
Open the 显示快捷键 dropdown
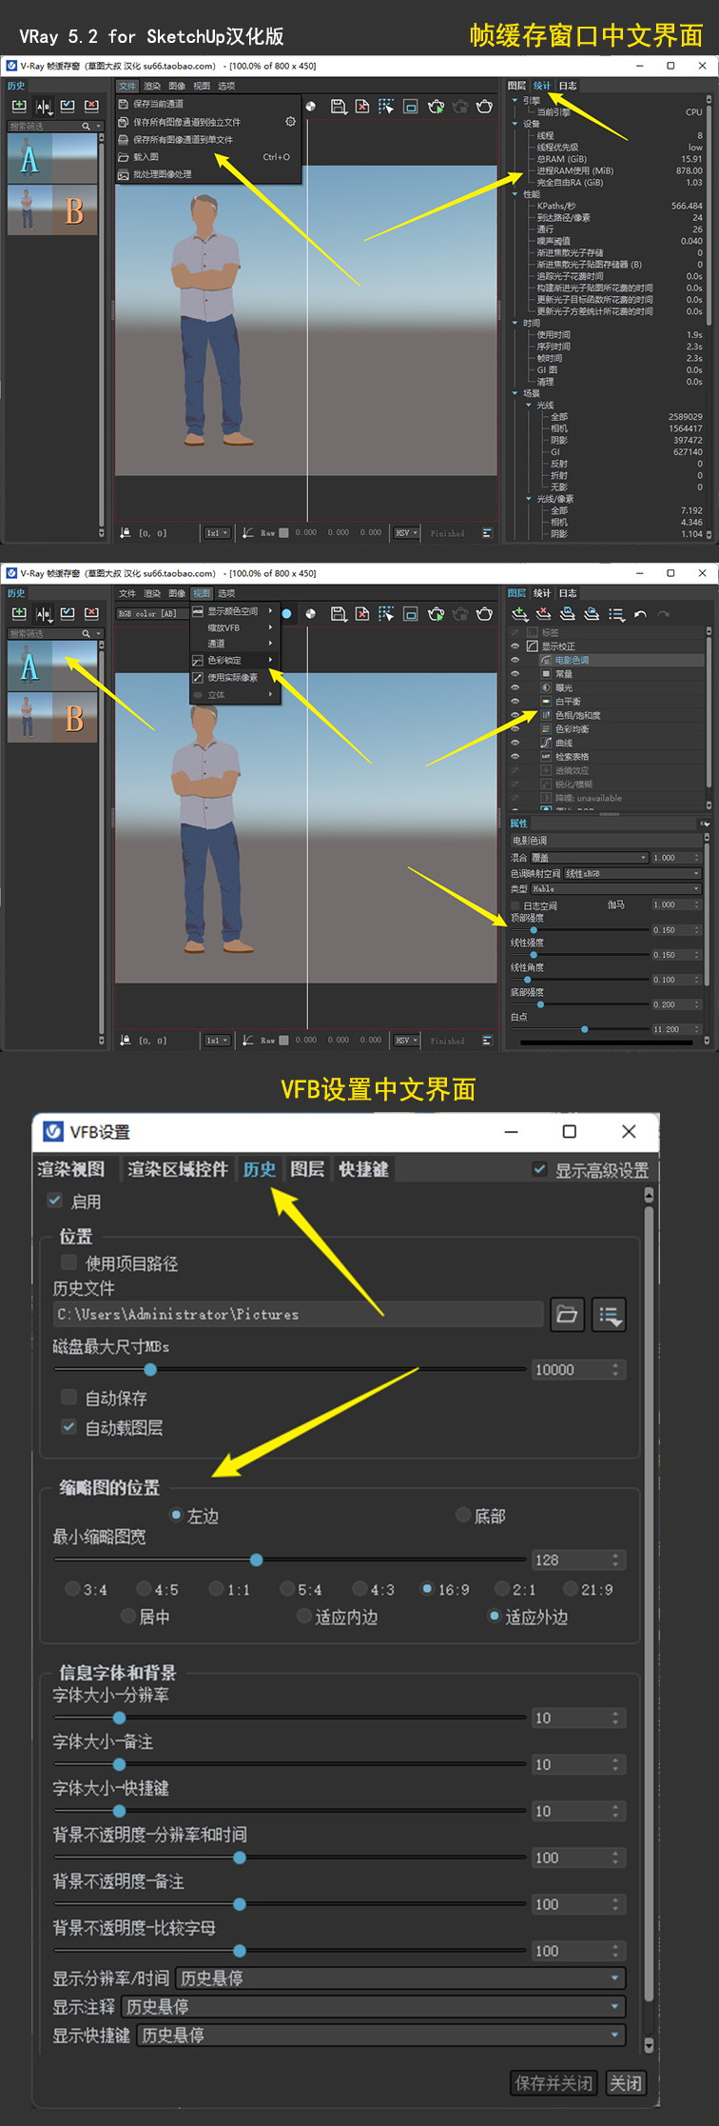(x=381, y=2036)
